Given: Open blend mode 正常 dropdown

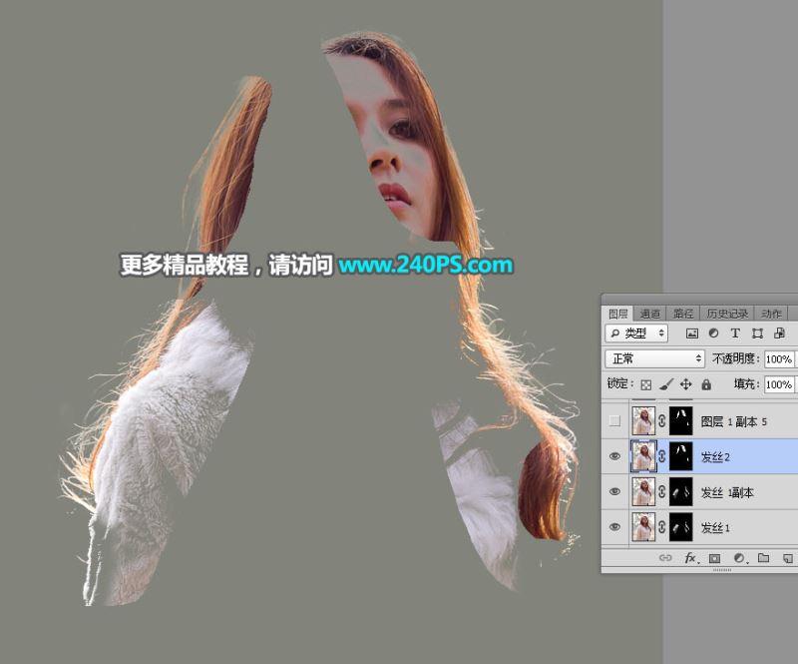Looking at the screenshot, I should pyautogui.click(x=655, y=358).
